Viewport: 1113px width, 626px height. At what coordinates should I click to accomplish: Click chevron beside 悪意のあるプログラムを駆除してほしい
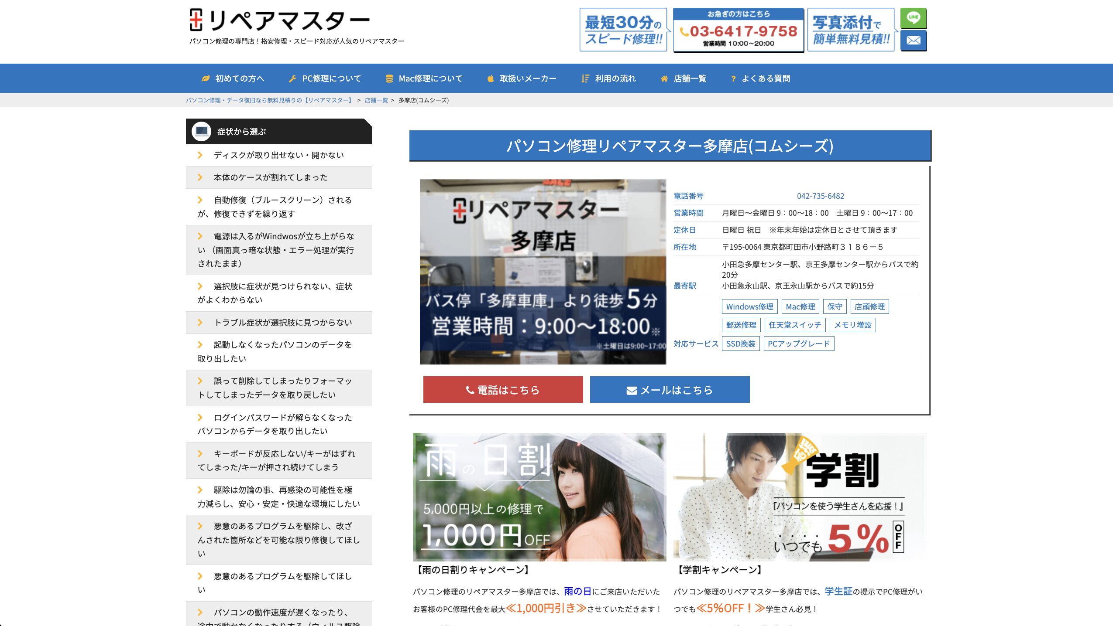pos(200,576)
